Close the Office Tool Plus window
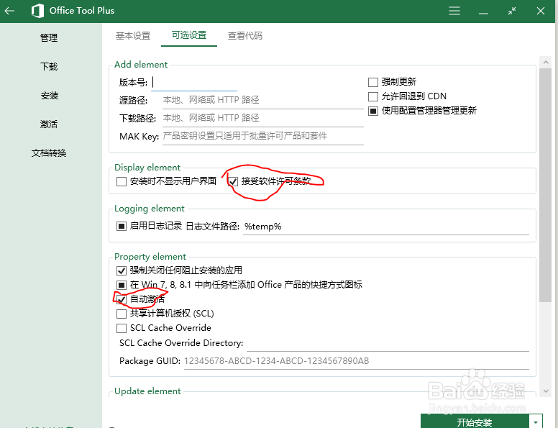The image size is (558, 428). (x=541, y=11)
